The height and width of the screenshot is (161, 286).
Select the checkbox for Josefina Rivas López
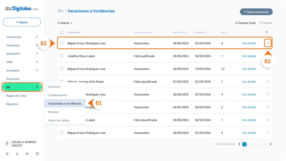[62, 56]
